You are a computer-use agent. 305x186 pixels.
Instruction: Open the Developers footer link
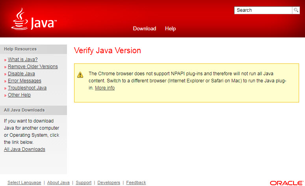[109, 182]
